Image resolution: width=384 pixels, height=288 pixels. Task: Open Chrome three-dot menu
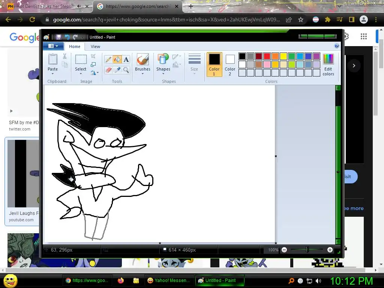pyautogui.click(x=376, y=19)
